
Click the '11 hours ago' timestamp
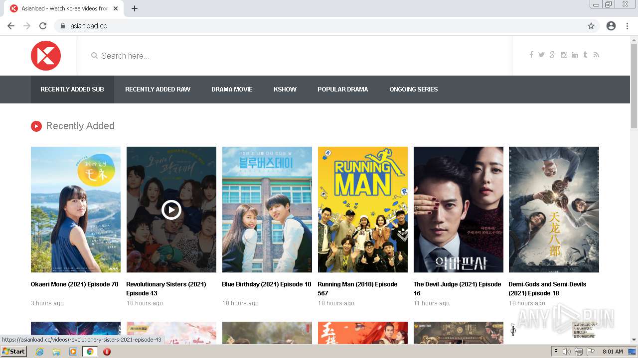tap(432, 303)
